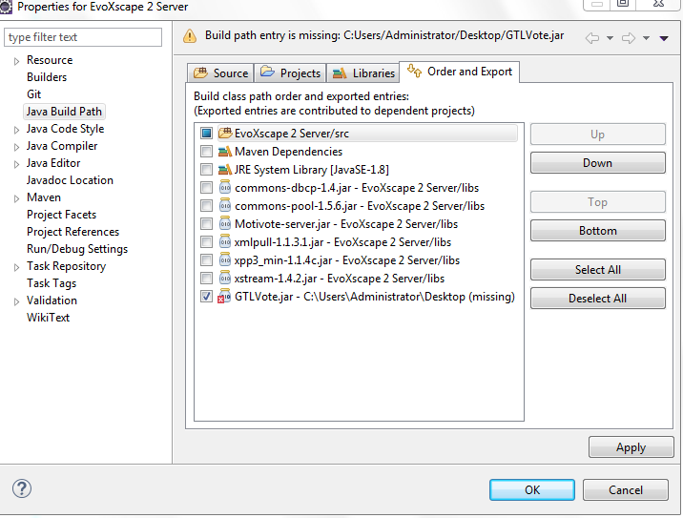Check the xpp3_min-1.1.4c.jar checkbox
Image resolution: width=683 pixels, height=518 pixels.
pyautogui.click(x=206, y=260)
